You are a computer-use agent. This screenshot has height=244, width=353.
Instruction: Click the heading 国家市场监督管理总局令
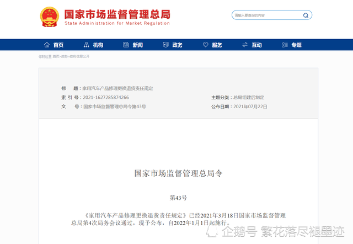tap(178, 173)
